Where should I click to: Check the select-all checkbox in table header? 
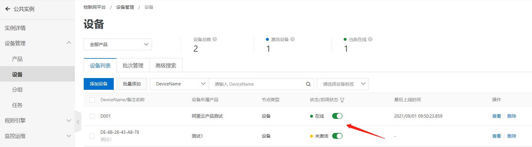92,100
